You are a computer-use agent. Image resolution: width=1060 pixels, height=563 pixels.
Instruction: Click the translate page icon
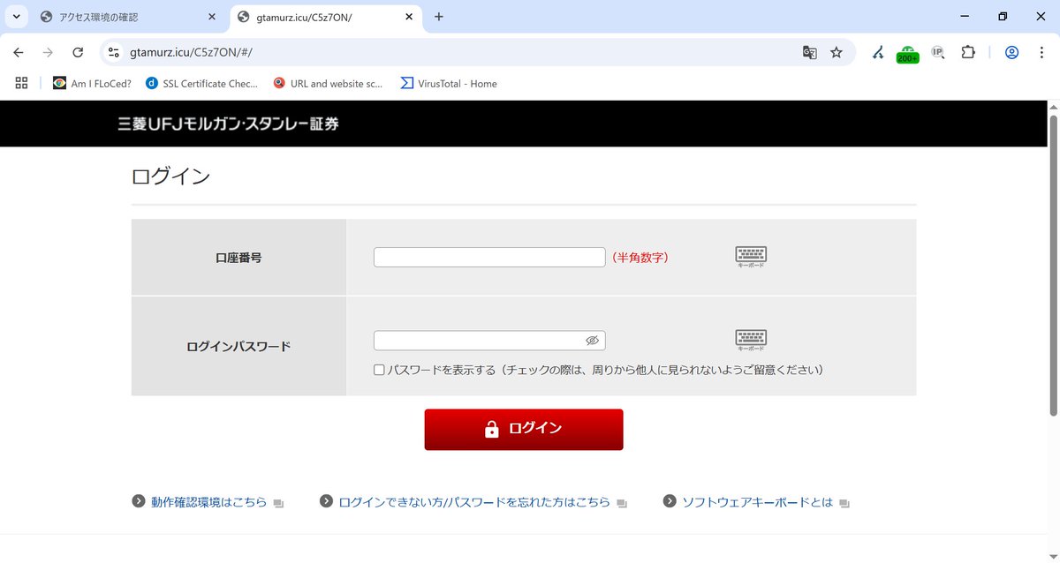(809, 52)
